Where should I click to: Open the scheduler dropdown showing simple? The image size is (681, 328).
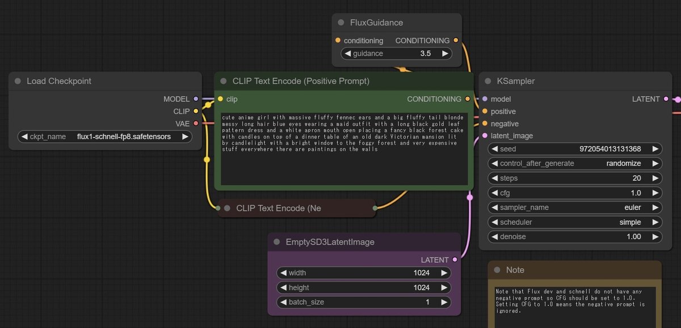(575, 222)
